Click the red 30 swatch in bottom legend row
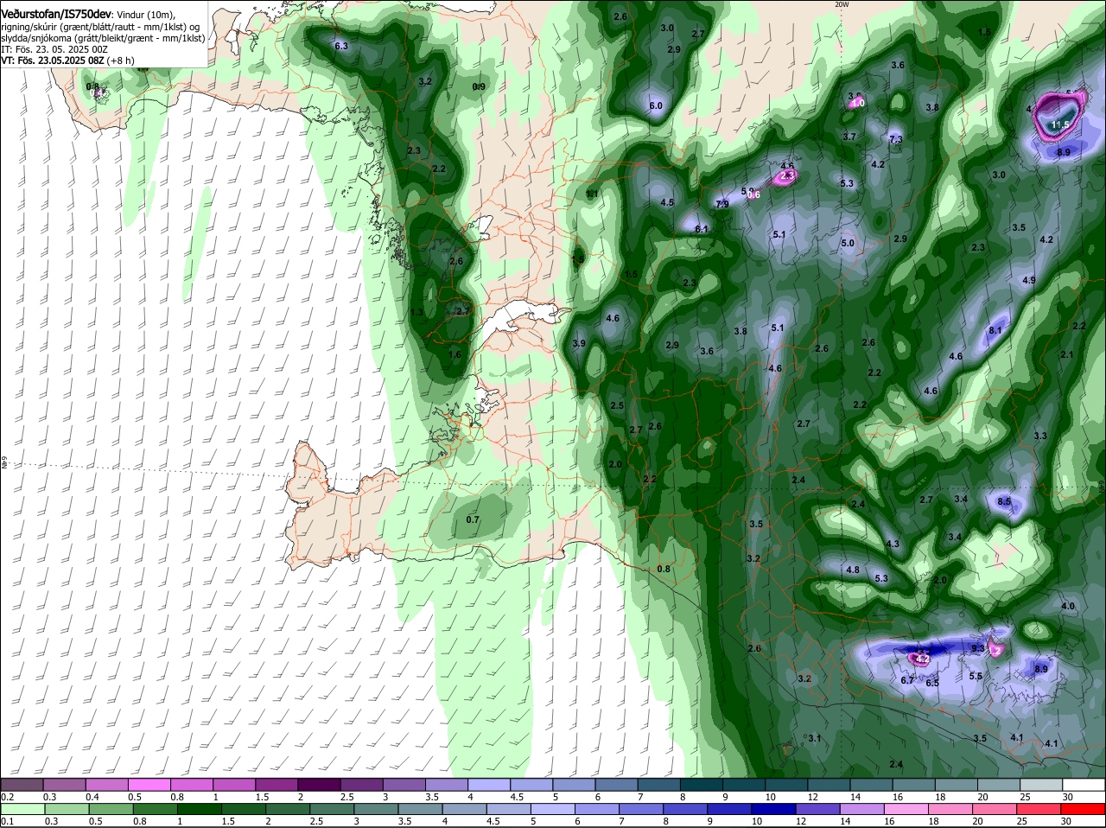 tap(1085, 810)
